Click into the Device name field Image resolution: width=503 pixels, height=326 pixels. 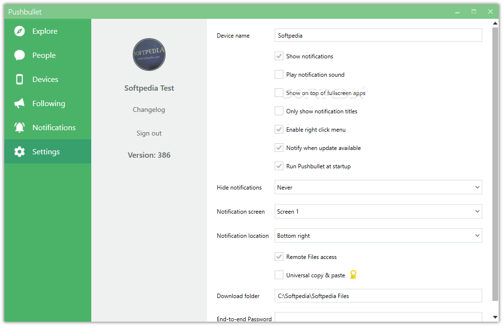point(378,35)
